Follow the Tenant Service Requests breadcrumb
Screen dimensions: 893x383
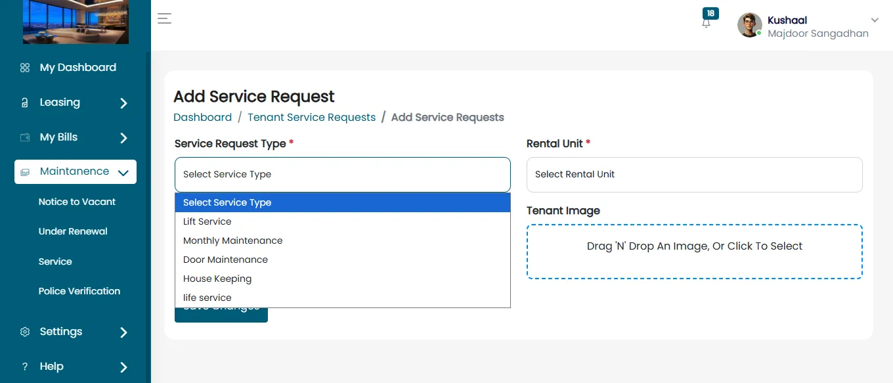pyautogui.click(x=311, y=118)
